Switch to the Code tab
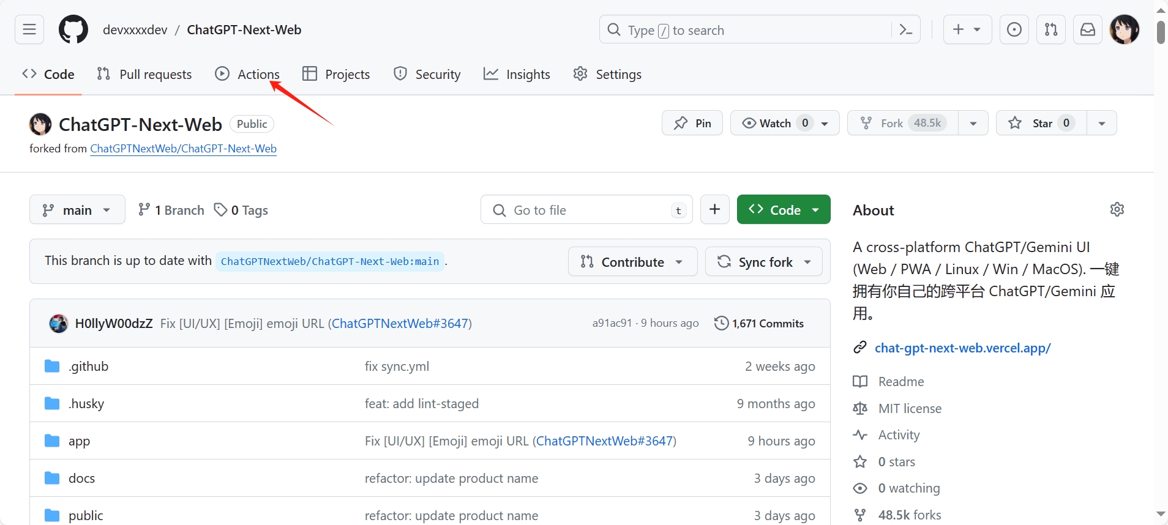 pos(48,74)
